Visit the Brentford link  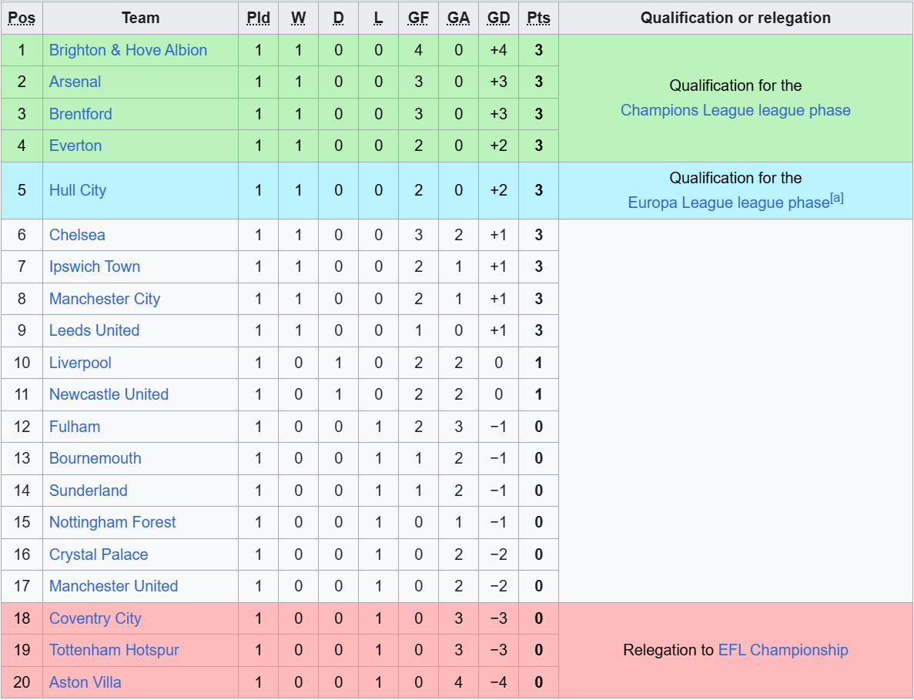point(80,114)
